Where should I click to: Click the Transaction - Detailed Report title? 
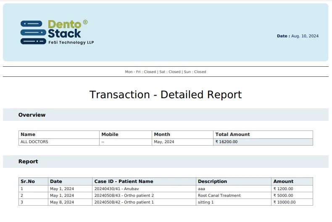(166, 95)
